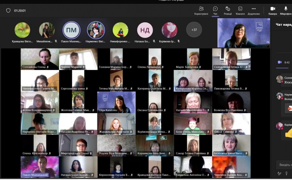Open the chat text format icon
The image size is (292, 180).
coord(279,173)
